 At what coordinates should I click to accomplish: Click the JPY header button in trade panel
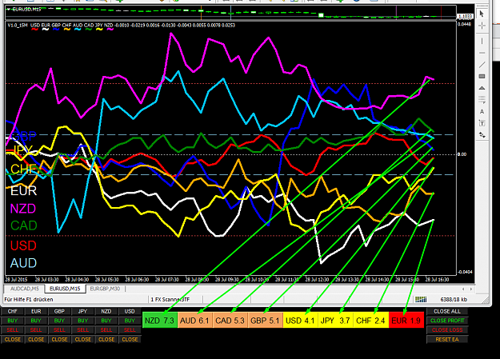pyautogui.click(x=83, y=311)
